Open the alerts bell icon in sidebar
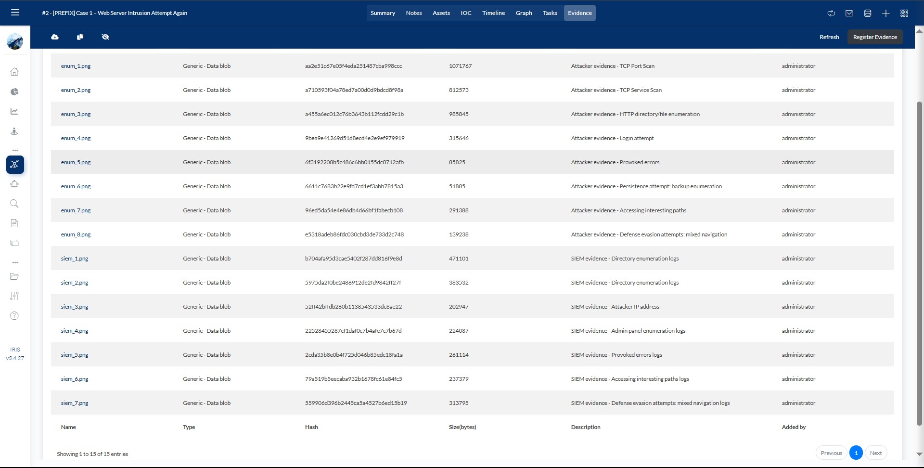924x468 pixels. 14,184
